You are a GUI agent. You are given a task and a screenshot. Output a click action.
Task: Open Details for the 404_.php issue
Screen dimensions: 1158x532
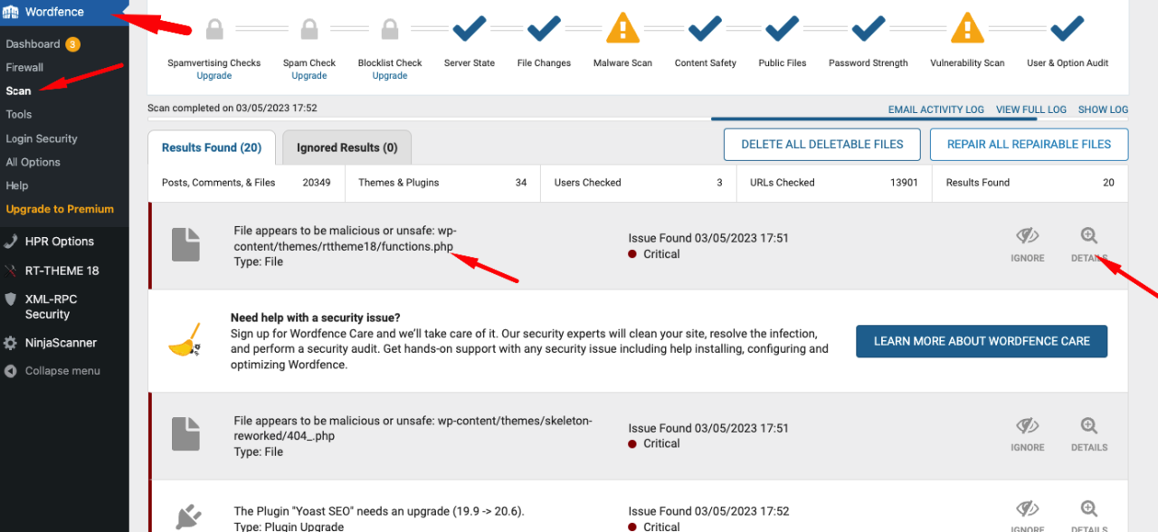pos(1088,433)
